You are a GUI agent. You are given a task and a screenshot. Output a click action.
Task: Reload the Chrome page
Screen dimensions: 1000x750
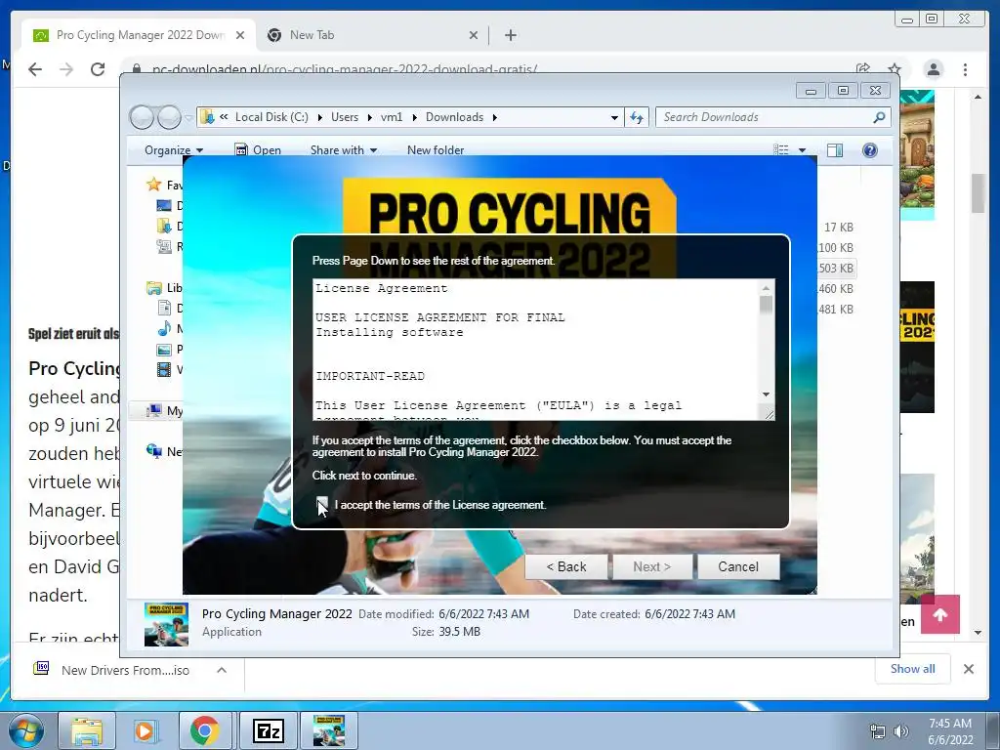click(x=98, y=69)
